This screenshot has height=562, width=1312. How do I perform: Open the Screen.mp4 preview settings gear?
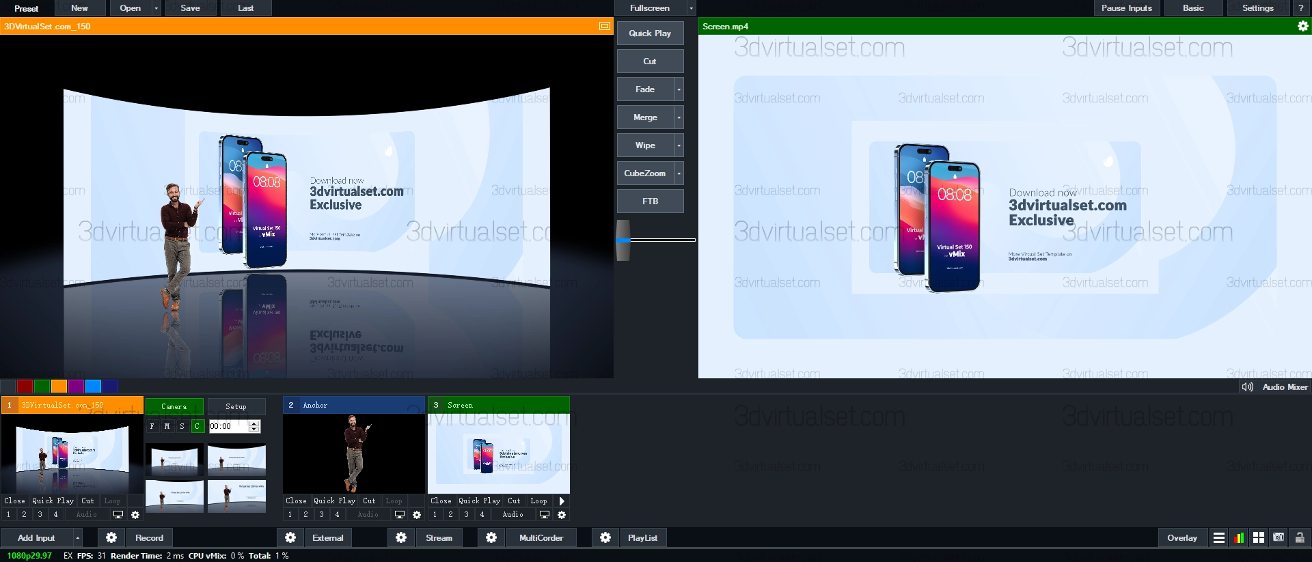click(x=1302, y=26)
